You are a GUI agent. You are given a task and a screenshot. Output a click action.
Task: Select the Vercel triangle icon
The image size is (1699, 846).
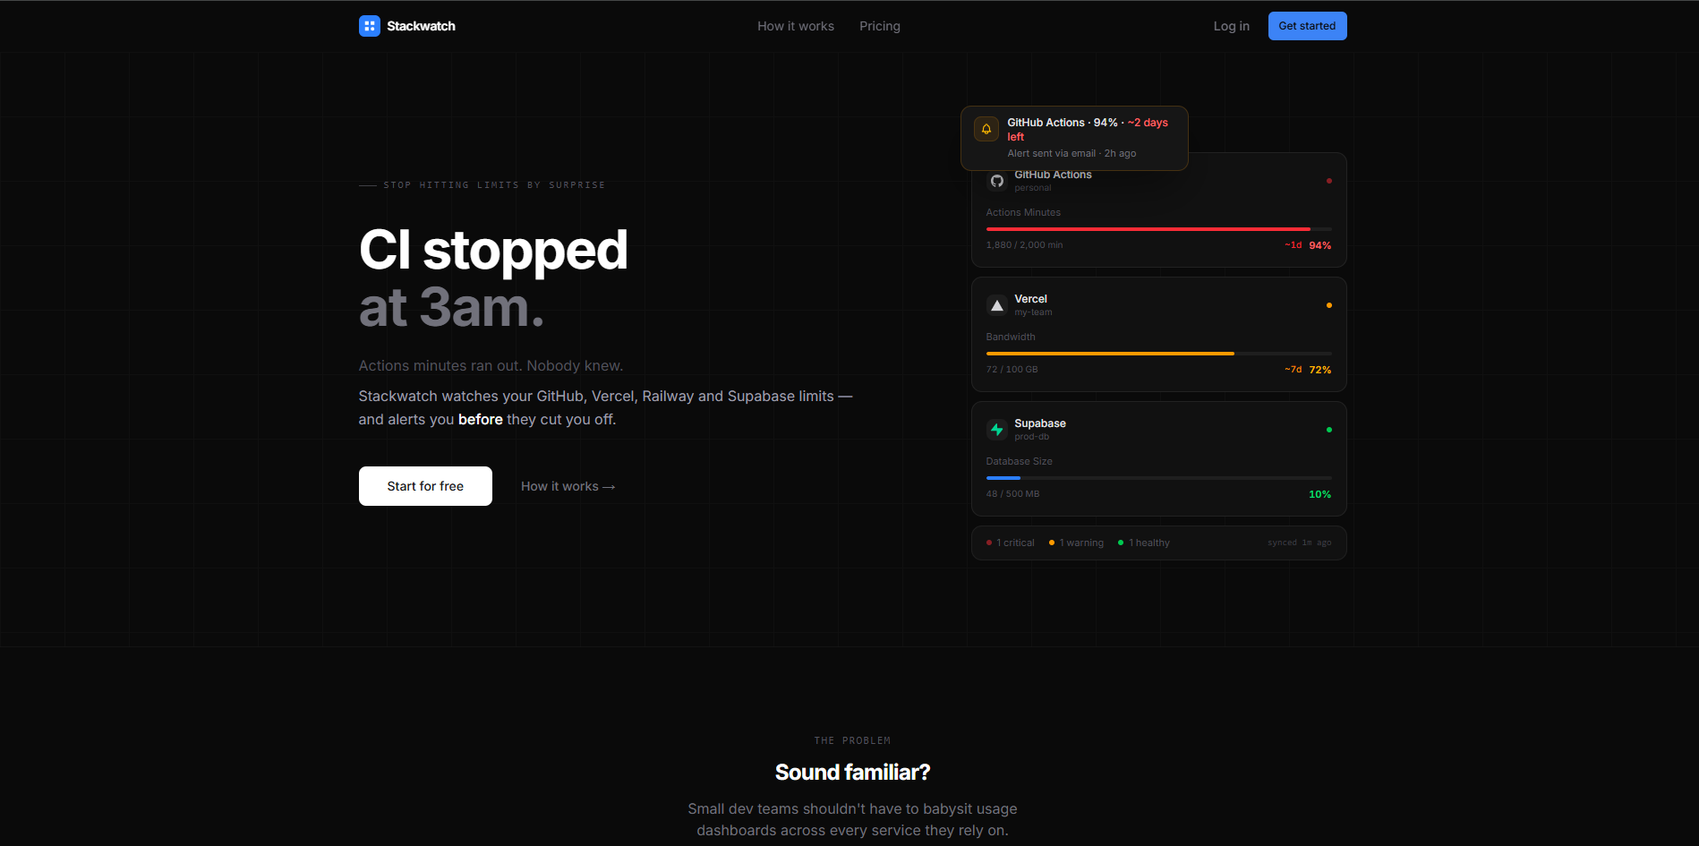996,305
